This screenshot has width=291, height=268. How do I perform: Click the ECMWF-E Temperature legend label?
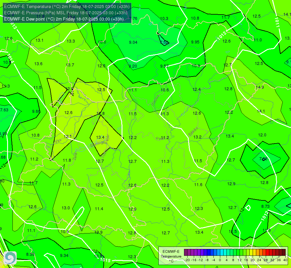click(171, 256)
